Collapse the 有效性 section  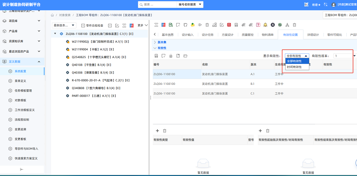tap(155, 48)
